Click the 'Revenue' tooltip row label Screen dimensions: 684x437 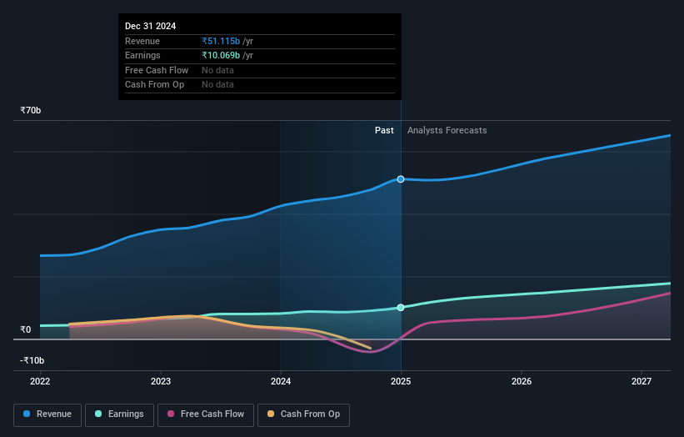tap(142, 41)
